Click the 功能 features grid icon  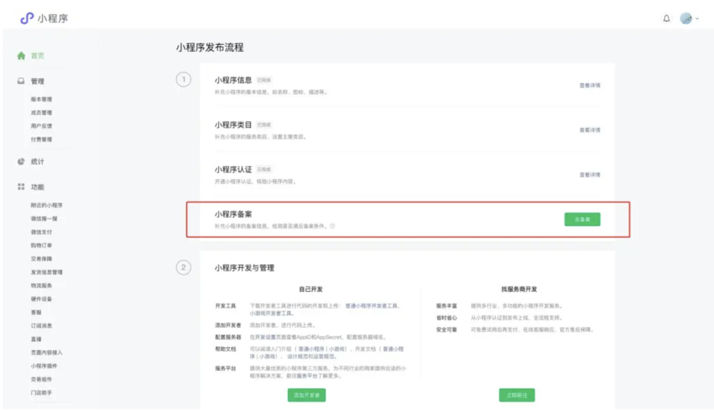tap(20, 186)
